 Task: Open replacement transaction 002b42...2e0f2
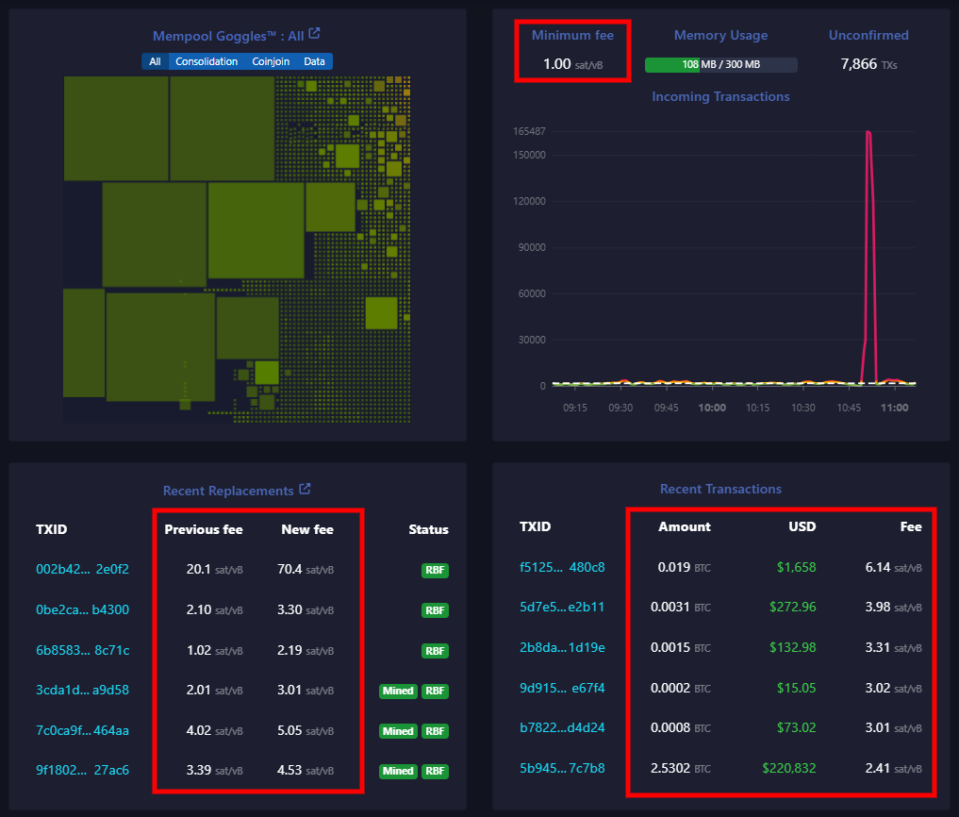point(82,569)
